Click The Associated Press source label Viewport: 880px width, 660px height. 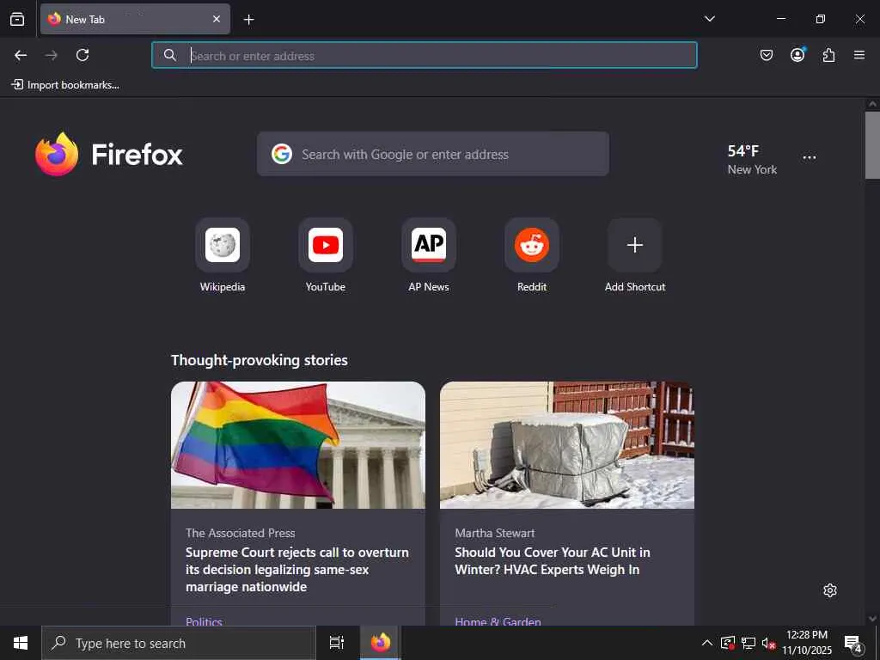[x=241, y=533]
